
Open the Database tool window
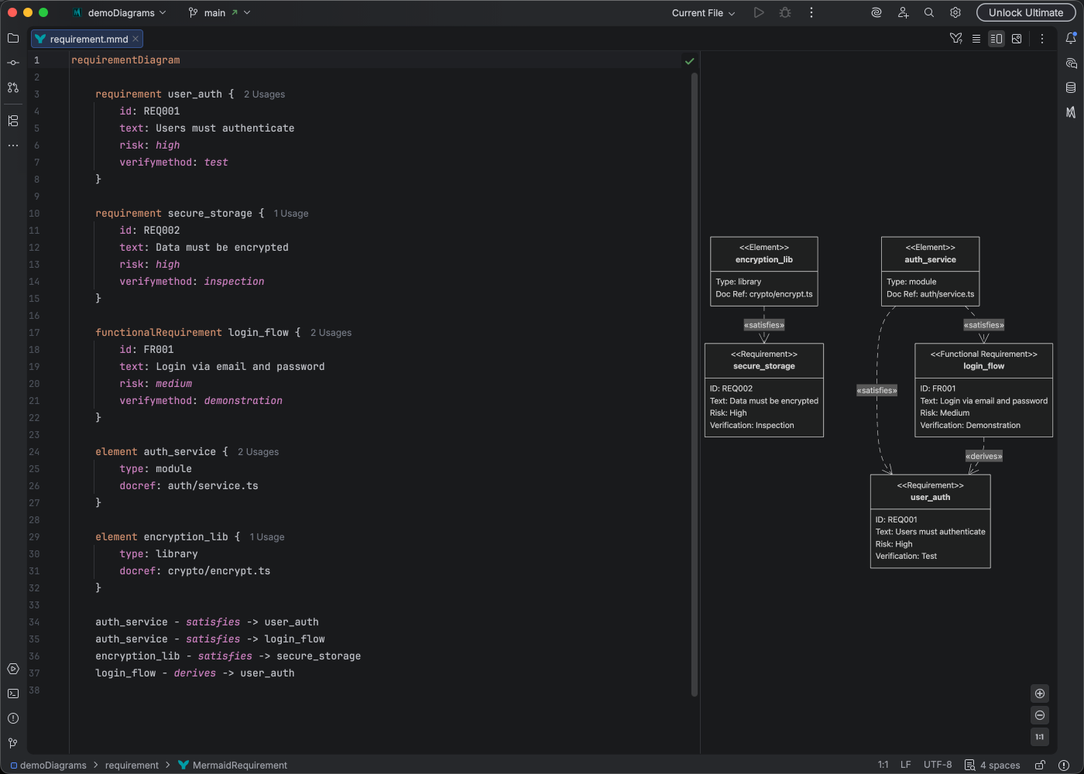(1072, 87)
